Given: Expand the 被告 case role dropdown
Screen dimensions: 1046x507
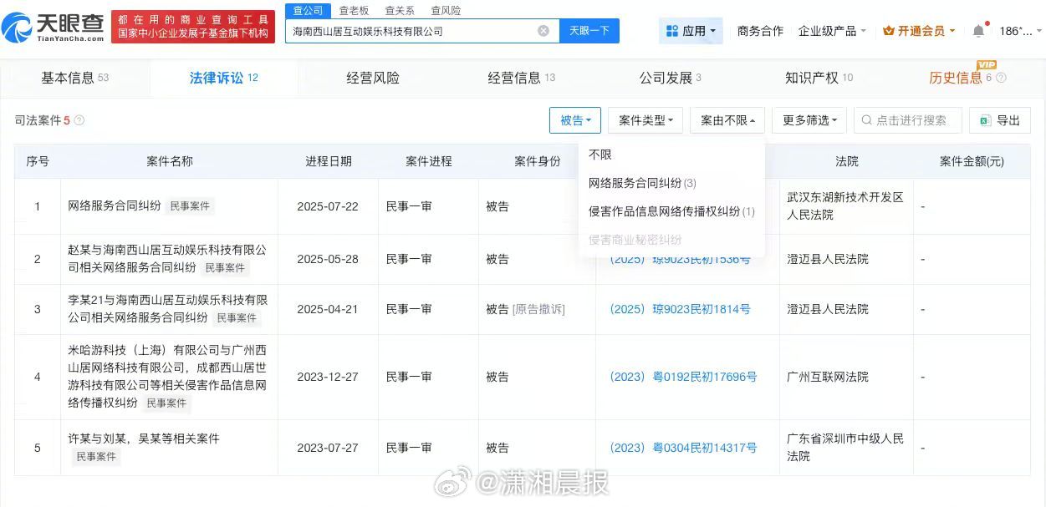Looking at the screenshot, I should (x=574, y=119).
